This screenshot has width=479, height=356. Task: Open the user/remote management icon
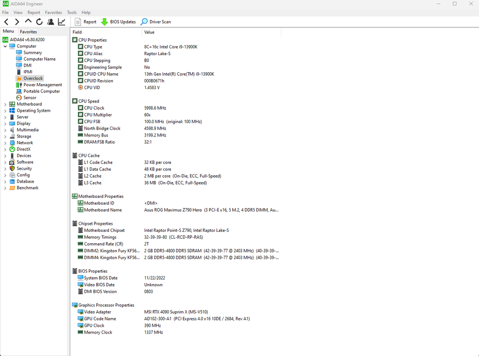coord(50,22)
